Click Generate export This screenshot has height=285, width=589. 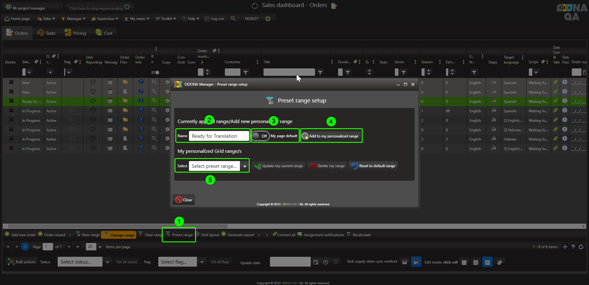(238, 235)
